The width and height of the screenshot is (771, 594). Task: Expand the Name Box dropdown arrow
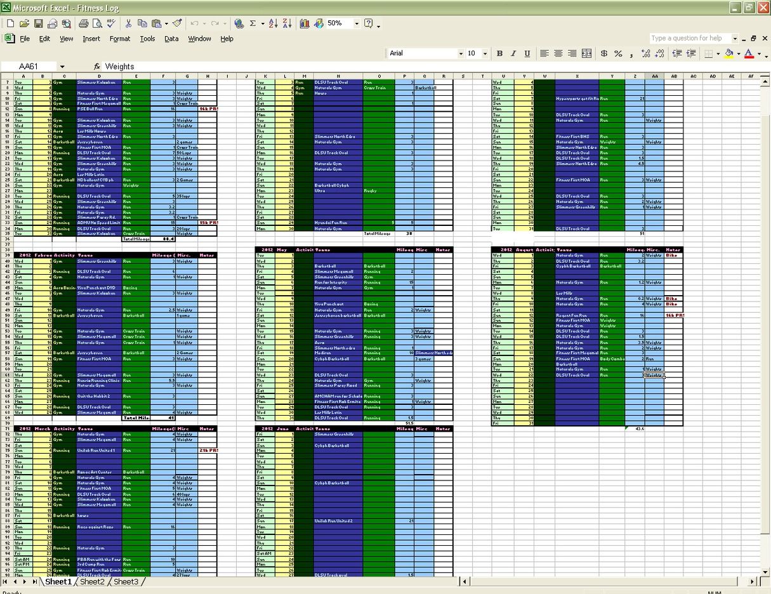tap(62, 67)
